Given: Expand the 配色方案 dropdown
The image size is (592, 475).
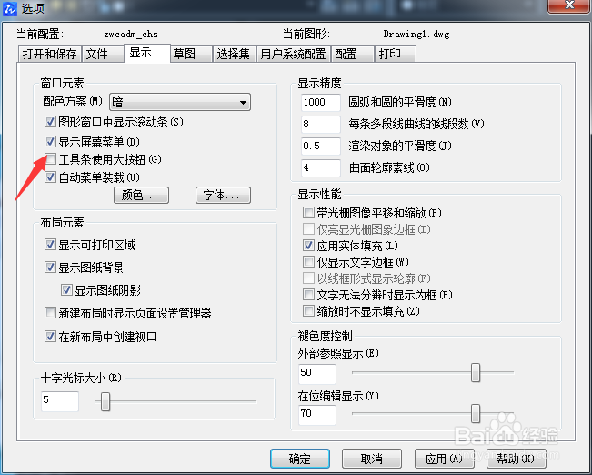Looking at the screenshot, I should point(180,102).
